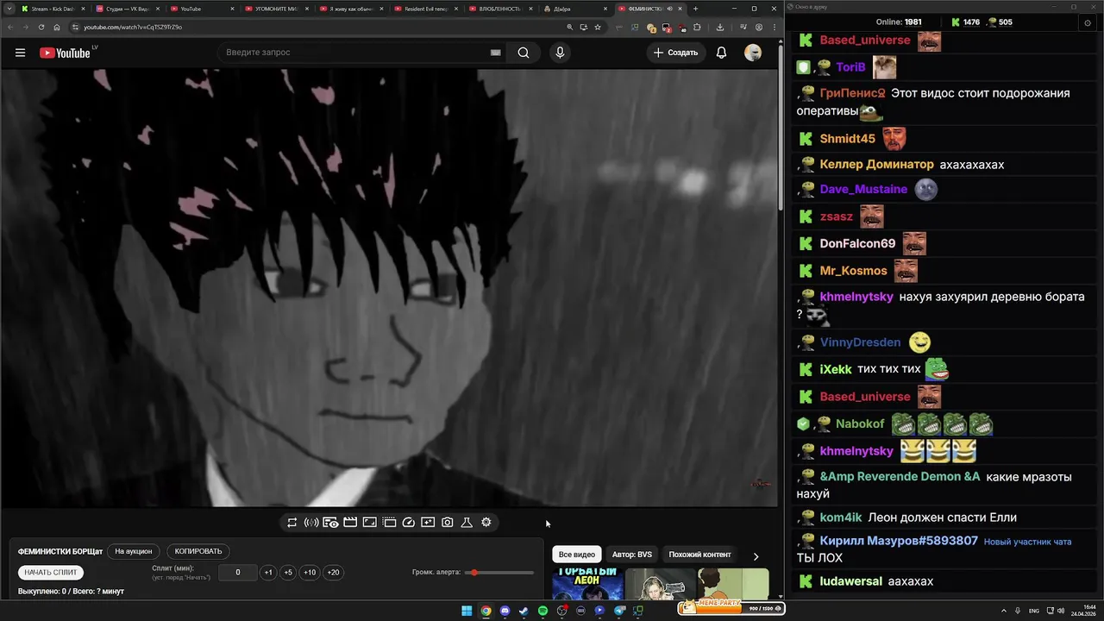Click the split minutes input field
The height and width of the screenshot is (621, 1104).
coord(238,573)
